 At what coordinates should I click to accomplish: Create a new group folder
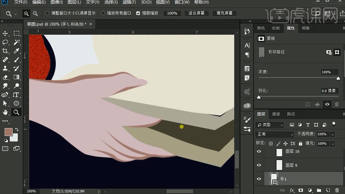(319, 190)
